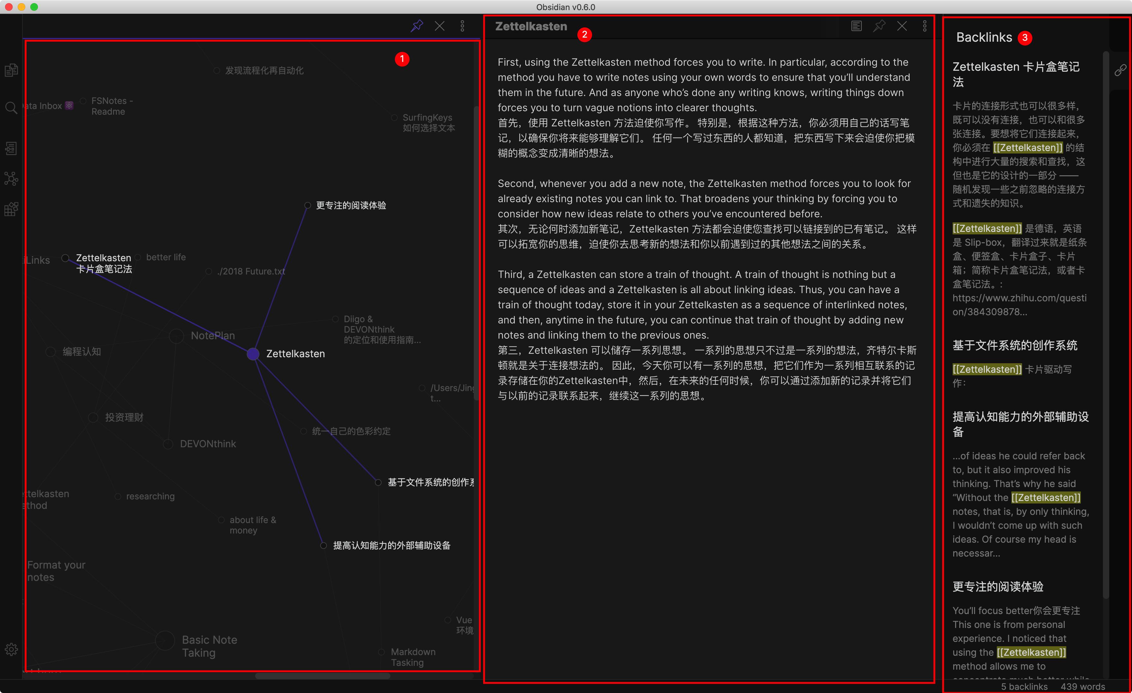Screen dimensions: 1132x693
Task: Pin the Zettelkasten note pane
Action: [879, 26]
